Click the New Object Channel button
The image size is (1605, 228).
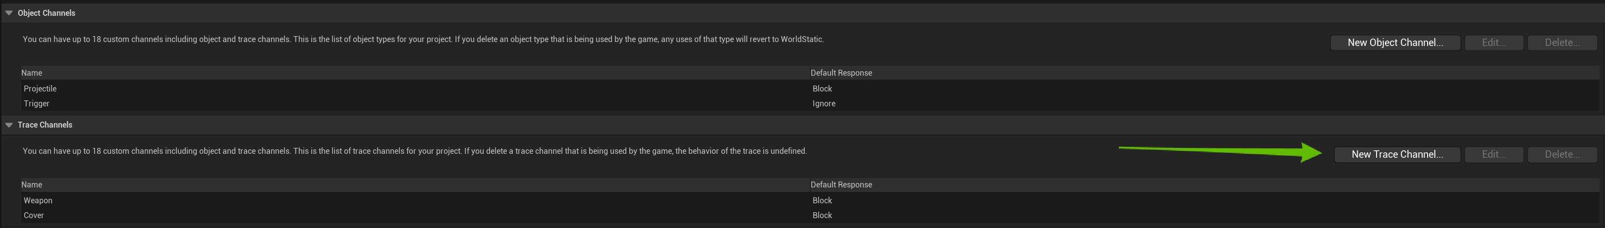[1394, 43]
